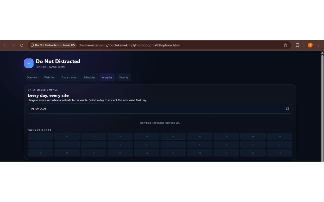Viewport: 324px width, 202px height.
Task: Select day 30 in the focus calendar
Action: click(279, 136)
